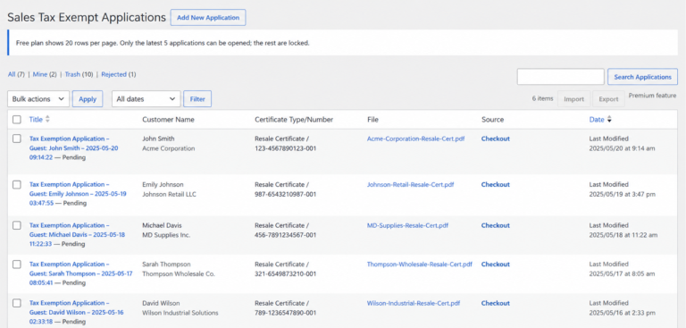The width and height of the screenshot is (686, 328).
Task: Click the Source column header
Action: (x=493, y=120)
